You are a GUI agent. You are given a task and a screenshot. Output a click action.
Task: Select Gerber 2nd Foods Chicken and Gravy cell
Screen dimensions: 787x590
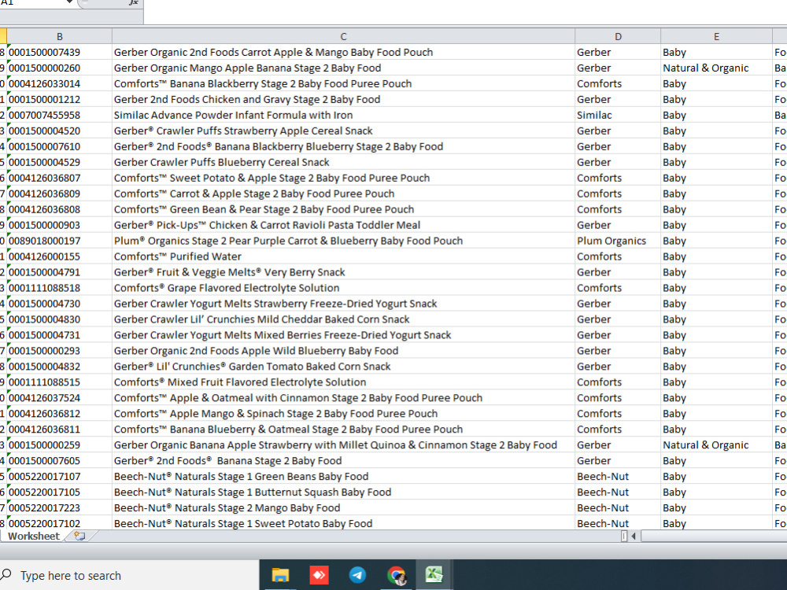343,99
